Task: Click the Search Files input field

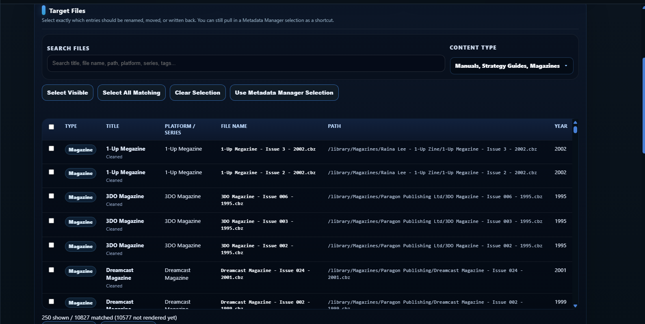Action: (246, 63)
